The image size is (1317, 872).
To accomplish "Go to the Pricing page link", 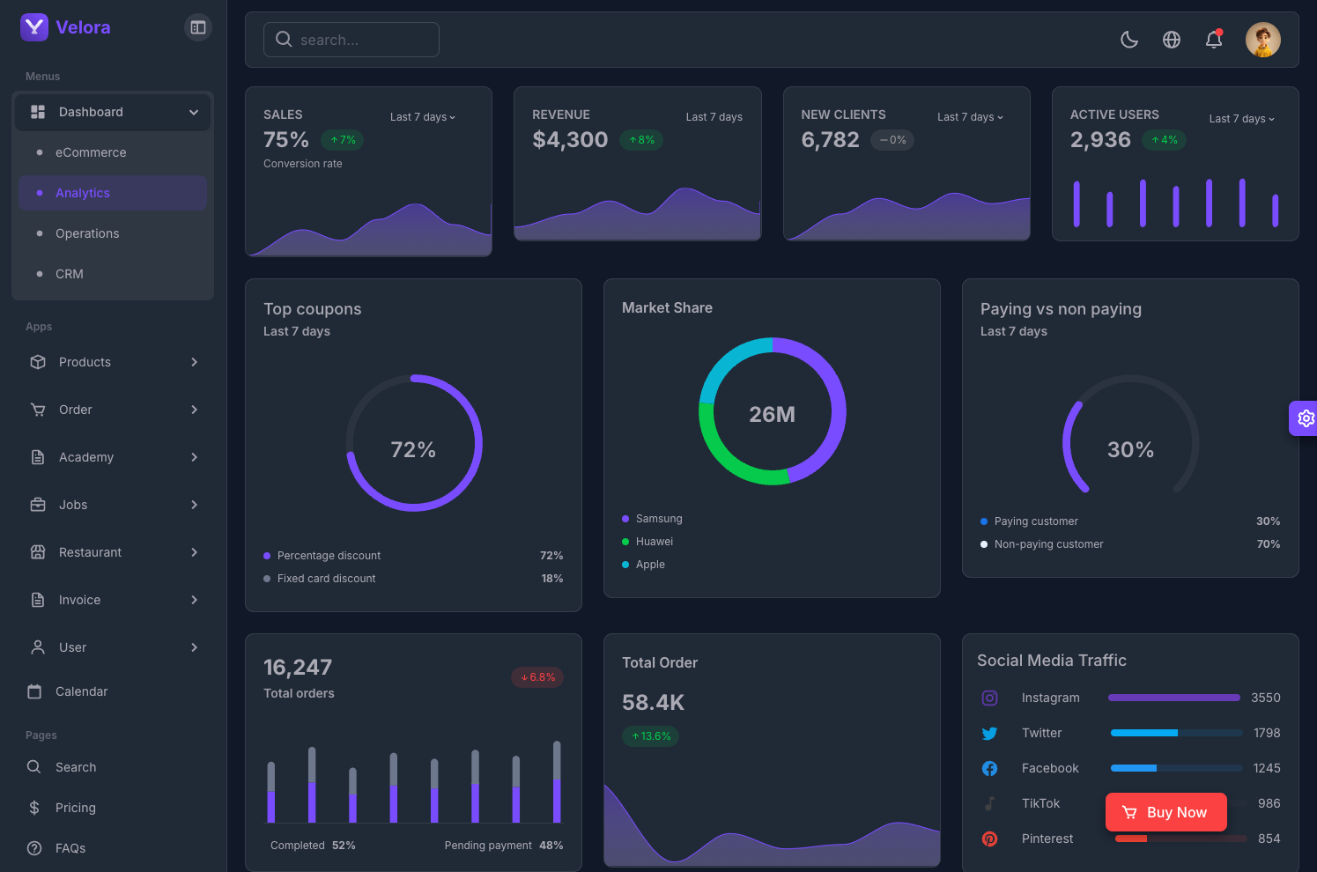I will [x=76, y=808].
